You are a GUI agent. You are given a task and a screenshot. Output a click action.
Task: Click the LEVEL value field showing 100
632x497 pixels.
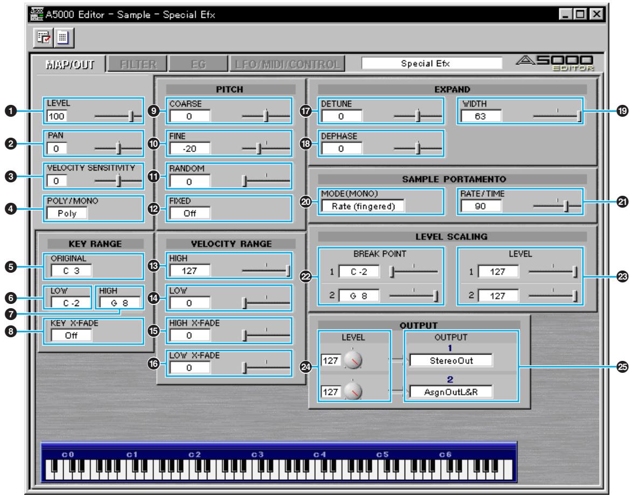57,116
